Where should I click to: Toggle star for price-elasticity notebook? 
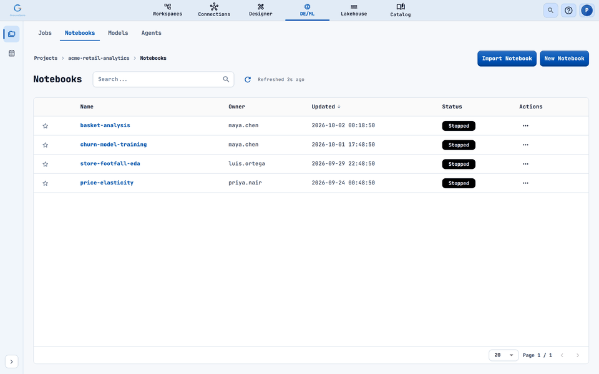[46, 183]
